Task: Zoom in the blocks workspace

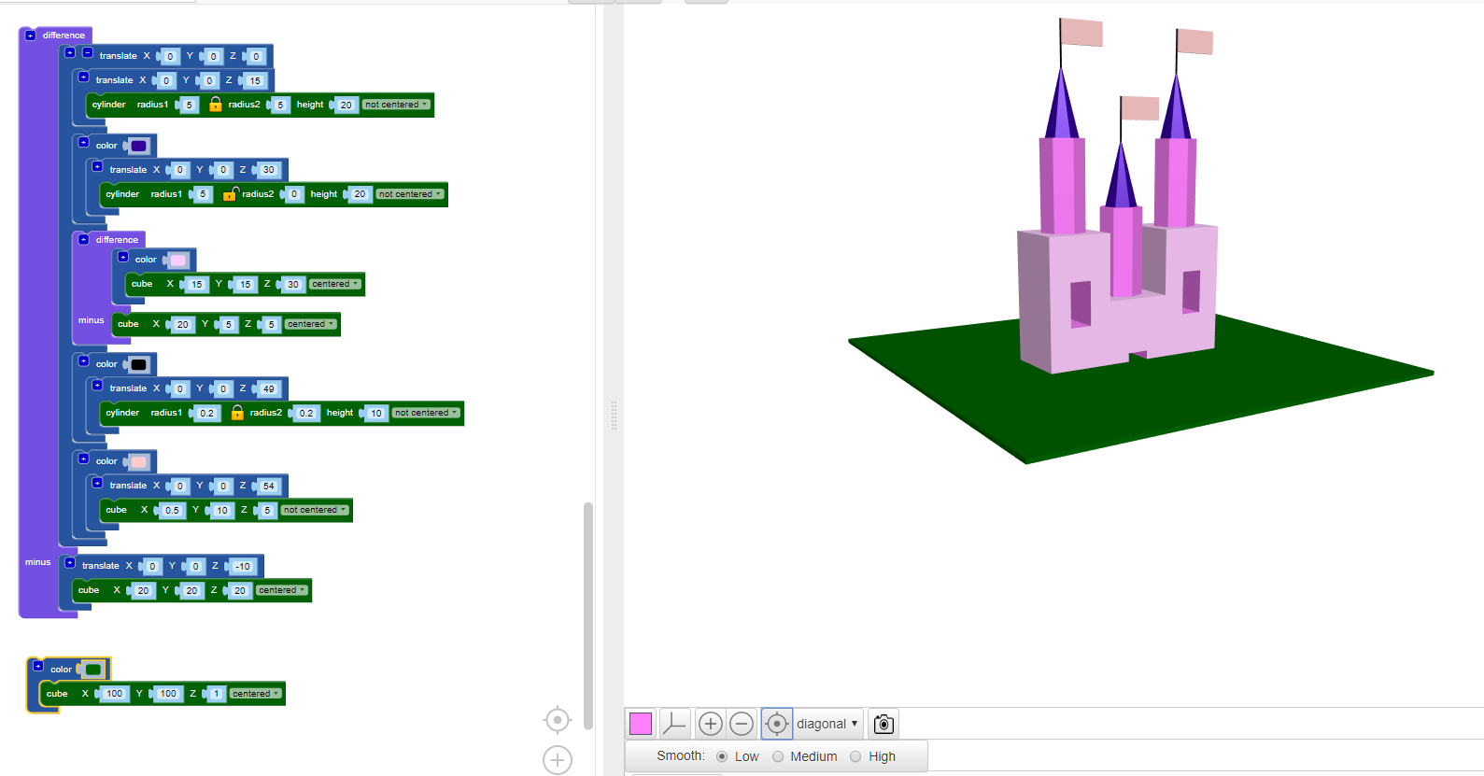Action: pos(557,760)
